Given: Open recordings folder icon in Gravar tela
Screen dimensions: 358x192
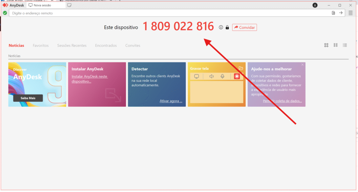Looking at the screenshot, I should 241,68.
